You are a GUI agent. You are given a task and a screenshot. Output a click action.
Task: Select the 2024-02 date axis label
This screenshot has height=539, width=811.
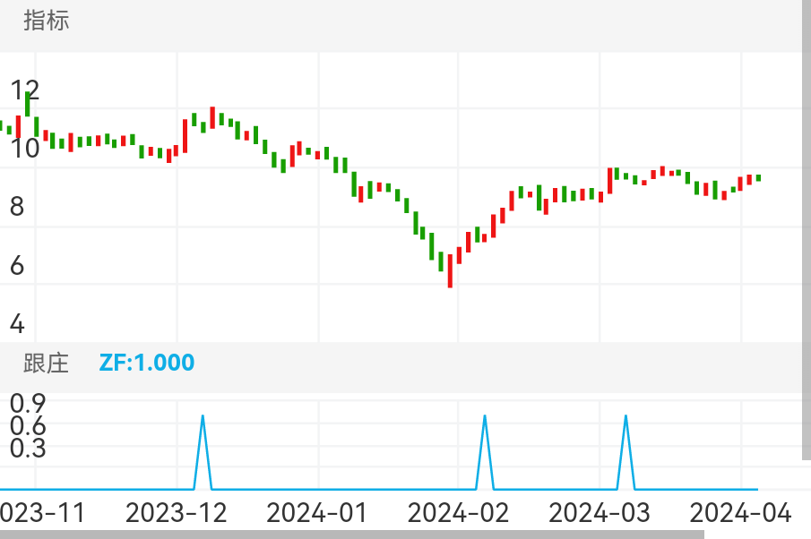(458, 513)
